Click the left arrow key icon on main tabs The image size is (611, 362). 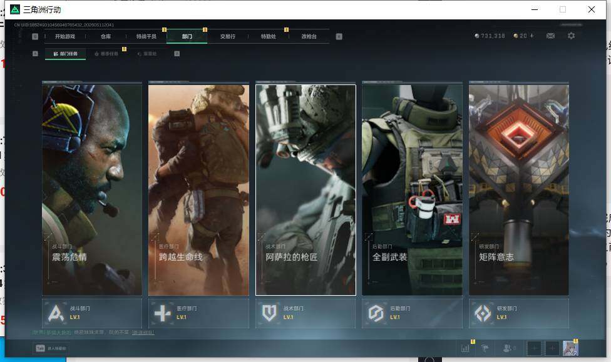pyautogui.click(x=35, y=36)
